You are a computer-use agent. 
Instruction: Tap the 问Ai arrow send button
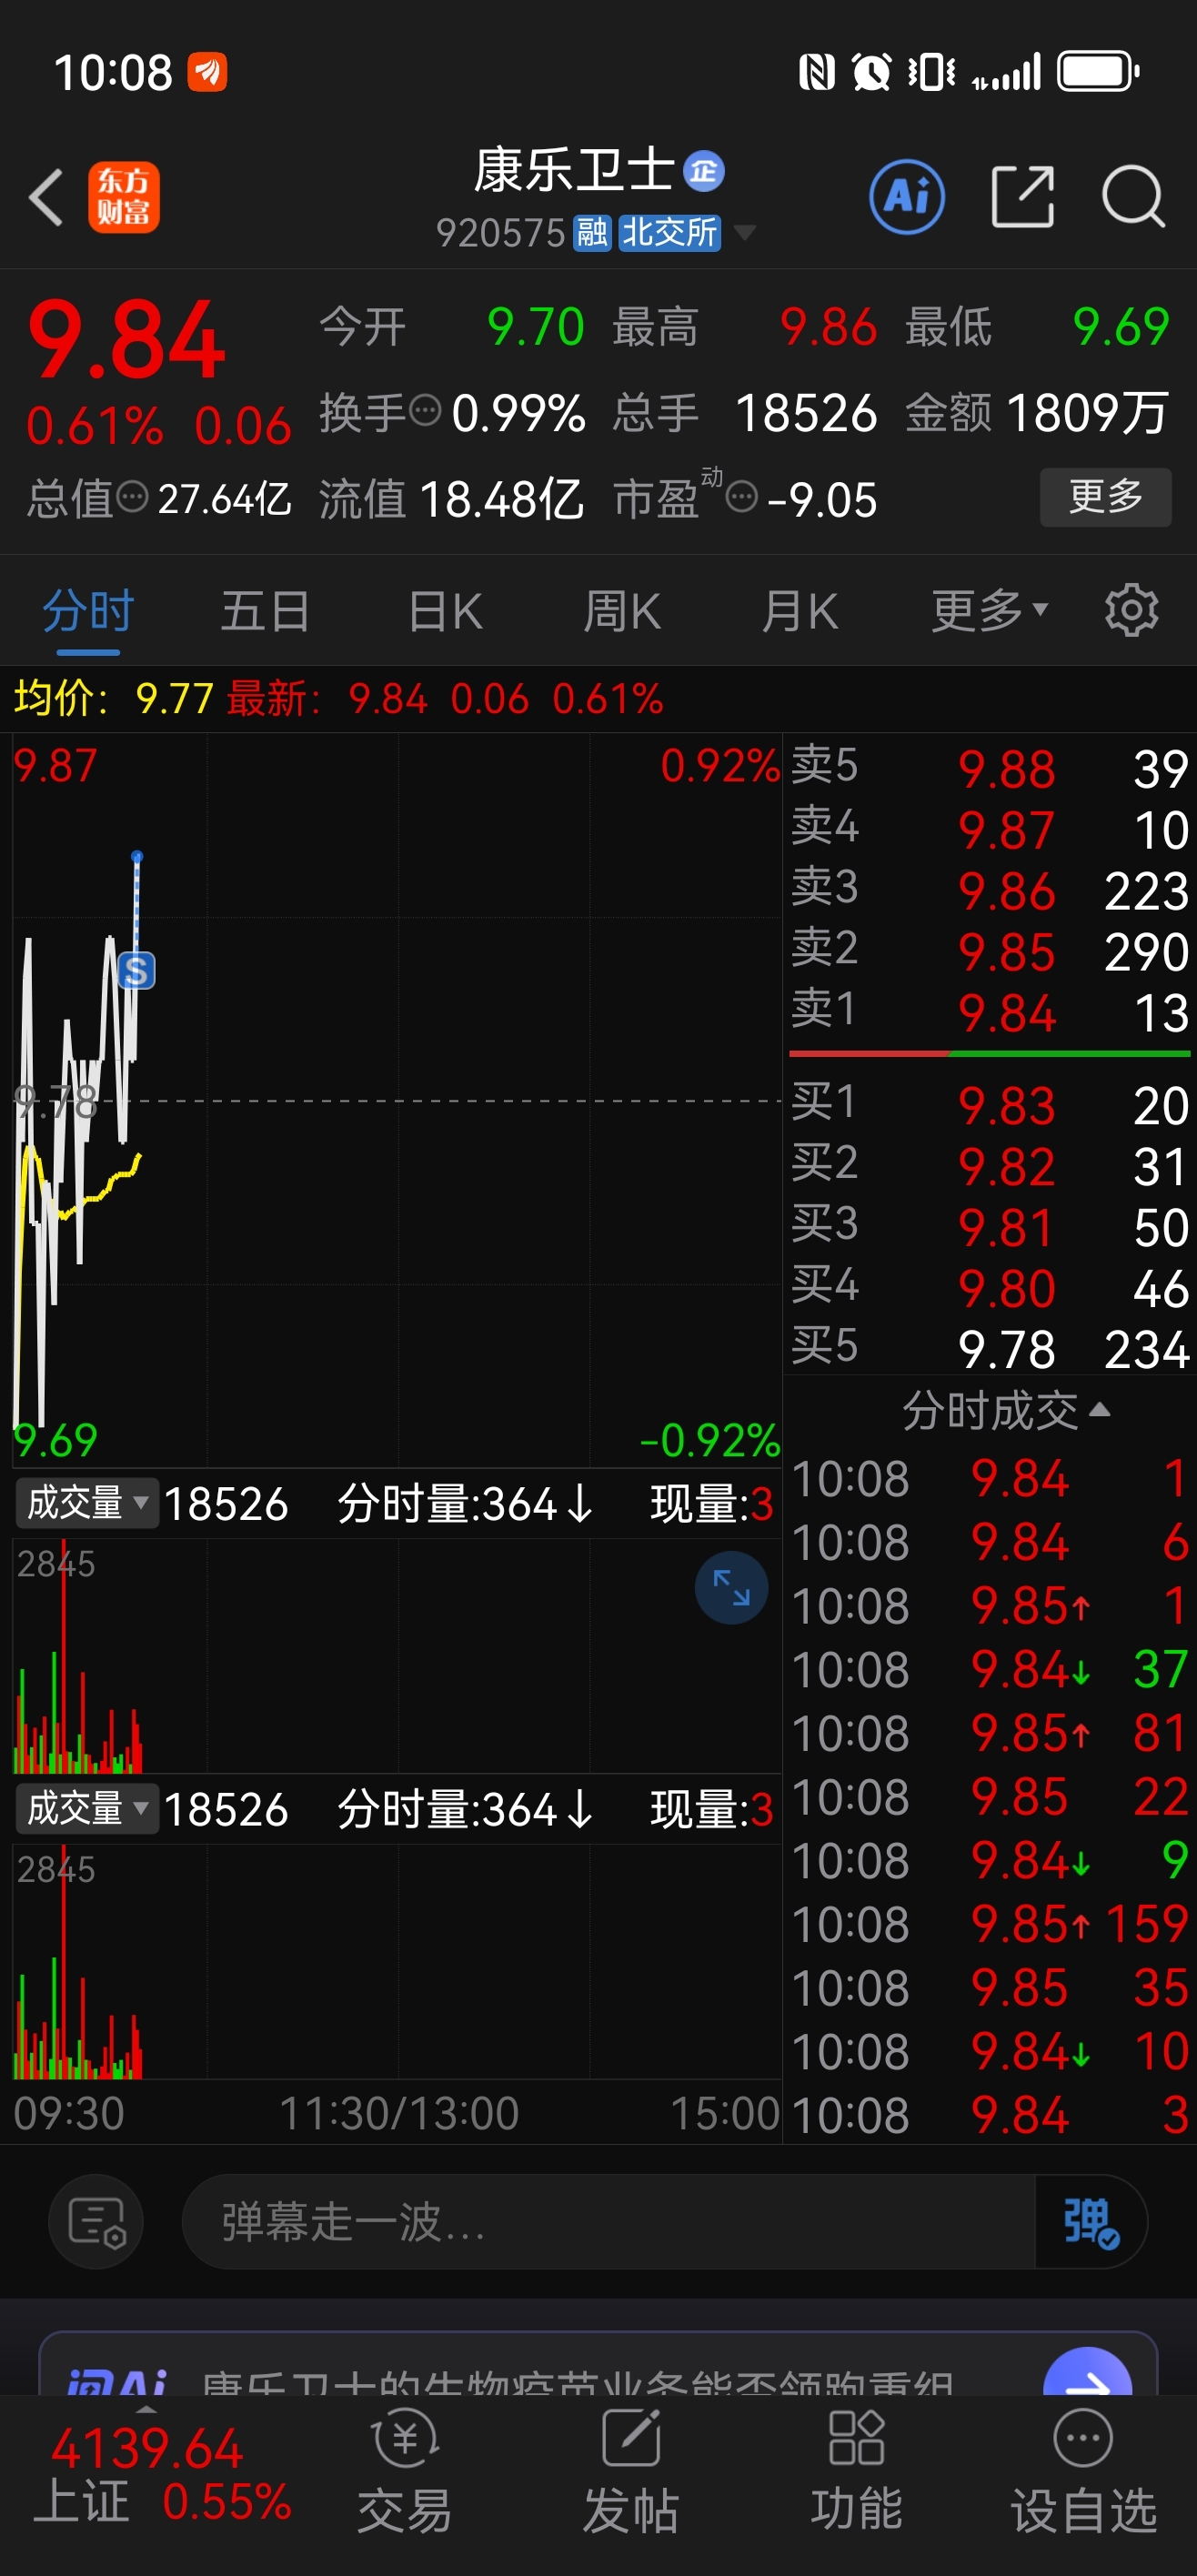pyautogui.click(x=1087, y=2373)
